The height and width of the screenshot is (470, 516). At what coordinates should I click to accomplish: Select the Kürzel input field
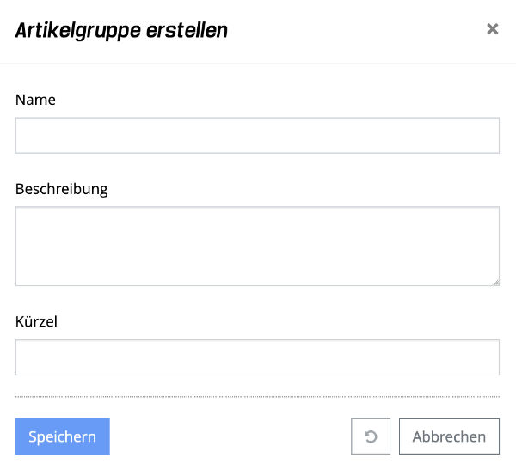(x=257, y=357)
